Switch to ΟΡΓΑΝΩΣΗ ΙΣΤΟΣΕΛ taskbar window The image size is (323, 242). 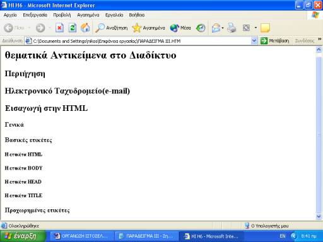click(81, 236)
